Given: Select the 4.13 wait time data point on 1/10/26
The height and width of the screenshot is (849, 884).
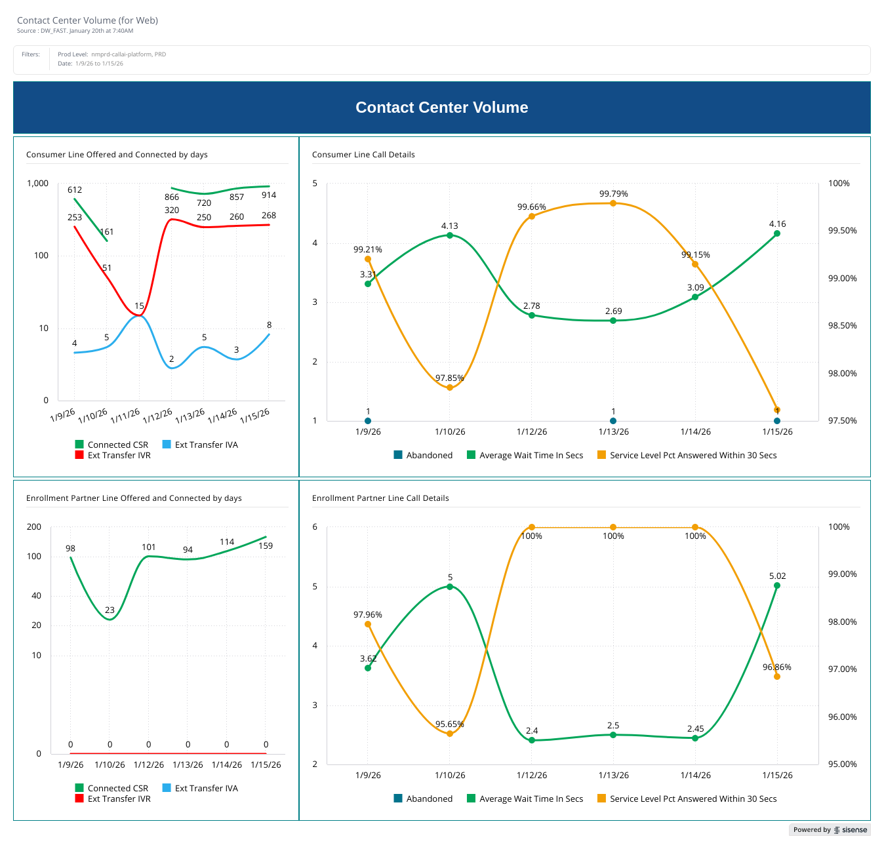Looking at the screenshot, I should [x=450, y=235].
